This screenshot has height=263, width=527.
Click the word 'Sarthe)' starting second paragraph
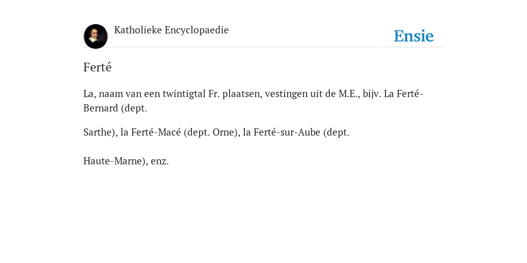(x=100, y=133)
